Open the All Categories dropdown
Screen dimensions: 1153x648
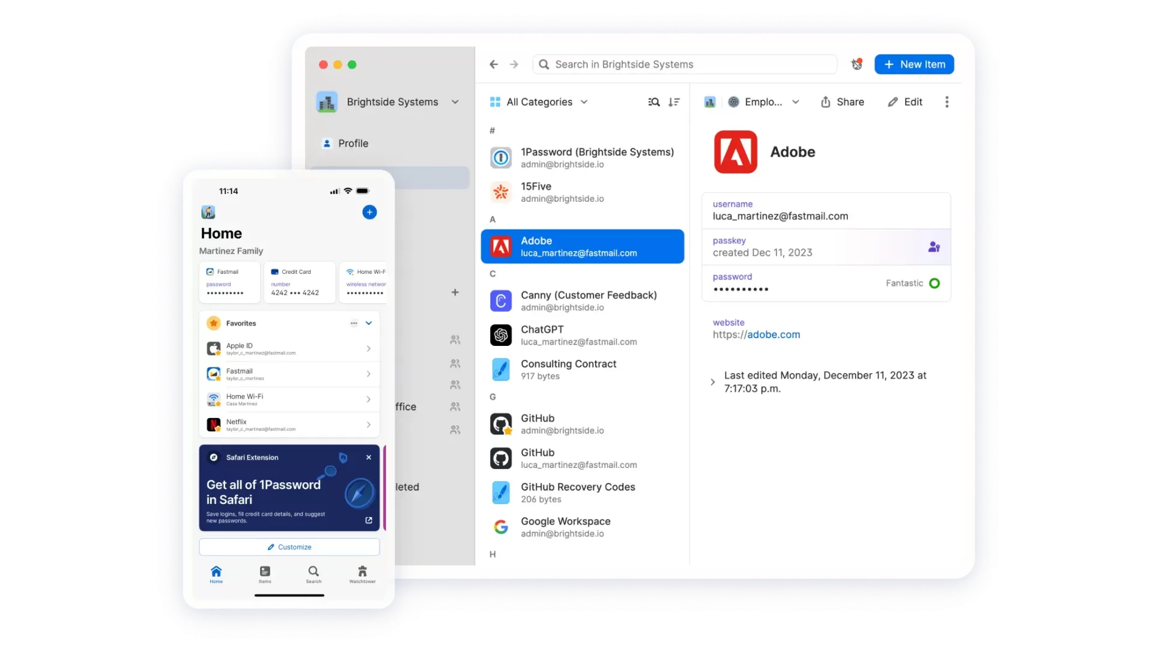539,102
